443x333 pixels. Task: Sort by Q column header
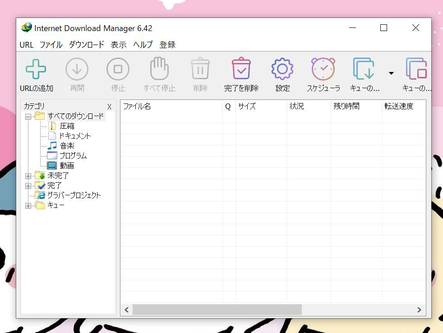point(229,106)
